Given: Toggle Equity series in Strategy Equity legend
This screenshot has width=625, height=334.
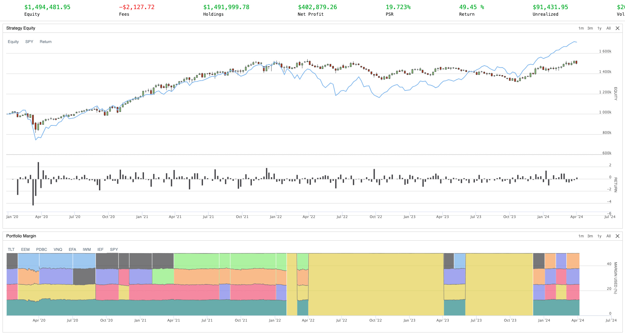Looking at the screenshot, I should coord(13,42).
